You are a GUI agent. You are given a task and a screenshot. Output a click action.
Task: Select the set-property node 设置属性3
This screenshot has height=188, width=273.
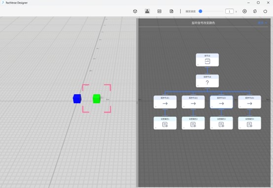[x=221, y=123]
